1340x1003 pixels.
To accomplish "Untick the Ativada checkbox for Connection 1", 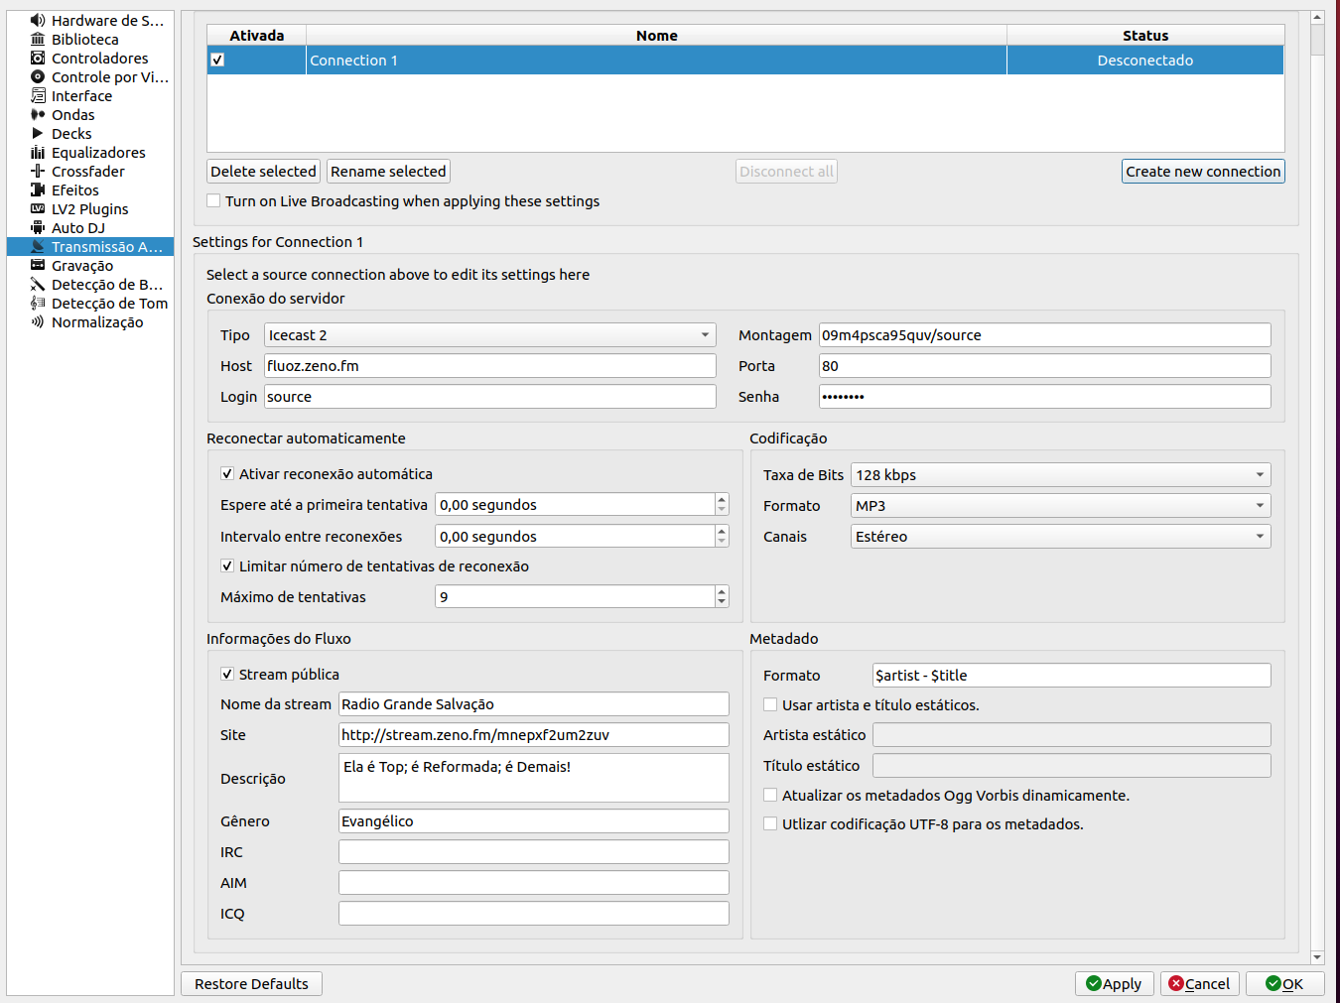I will (x=217, y=60).
